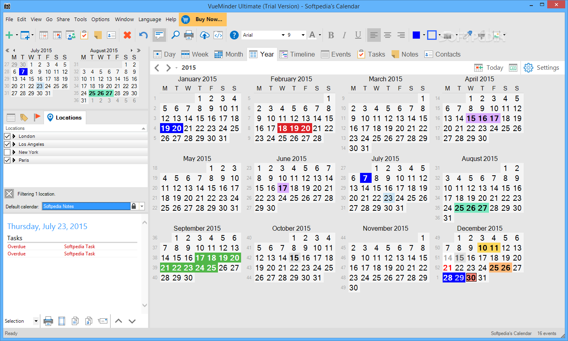Toggle the speech bubble popup icon
The height and width of the screenshot is (341, 568).
pyautogui.click(x=159, y=35)
